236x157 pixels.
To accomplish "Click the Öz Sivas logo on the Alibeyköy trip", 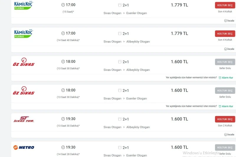I will (24, 62).
